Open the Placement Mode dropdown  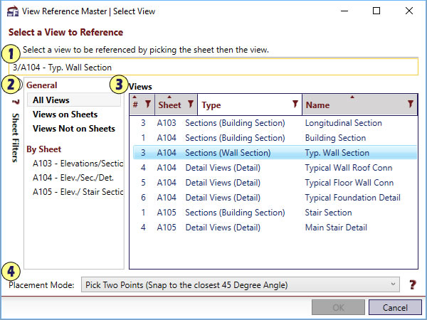tap(239, 285)
